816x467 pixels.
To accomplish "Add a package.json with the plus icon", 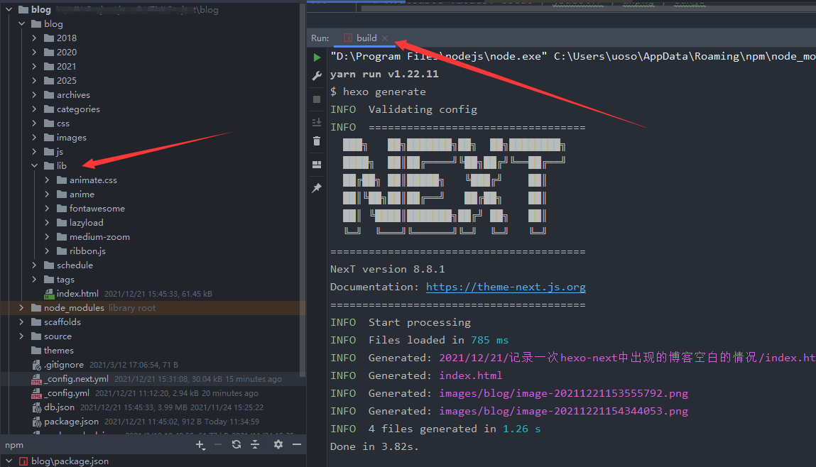I will pyautogui.click(x=200, y=444).
